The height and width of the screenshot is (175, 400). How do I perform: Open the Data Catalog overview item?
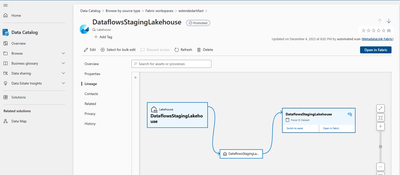tap(18, 43)
